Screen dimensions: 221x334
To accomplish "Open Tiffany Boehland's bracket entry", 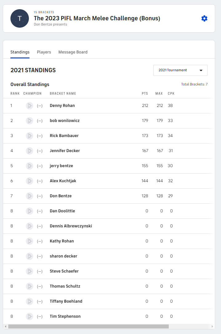I will pyautogui.click(x=66, y=301).
